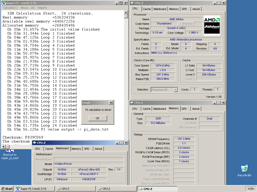Click Southbridge field nForce2 MCP-T
The height and width of the screenshot is (192, 257).
pyautogui.click(x=89, y=174)
